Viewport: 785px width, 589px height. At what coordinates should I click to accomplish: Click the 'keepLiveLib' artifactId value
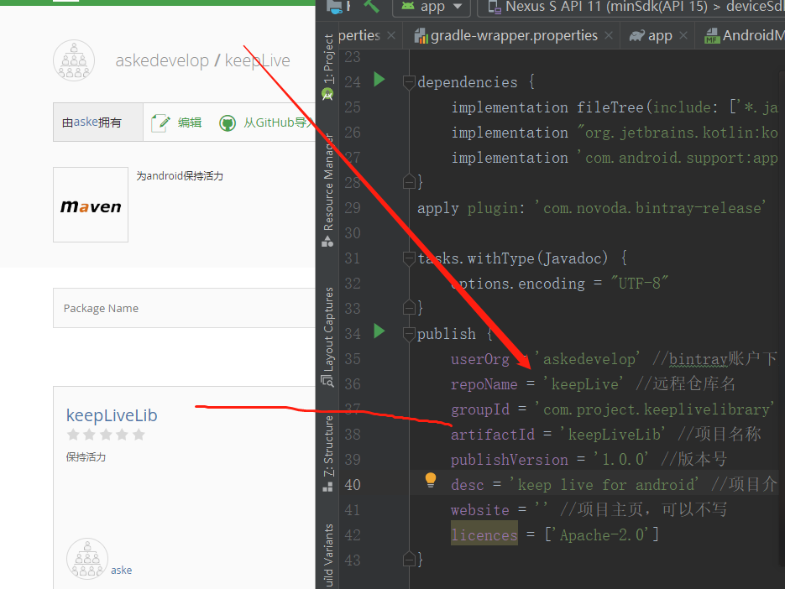click(x=612, y=434)
